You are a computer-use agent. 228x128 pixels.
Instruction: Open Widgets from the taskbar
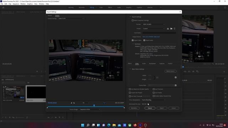pyautogui.click(x=98, y=125)
